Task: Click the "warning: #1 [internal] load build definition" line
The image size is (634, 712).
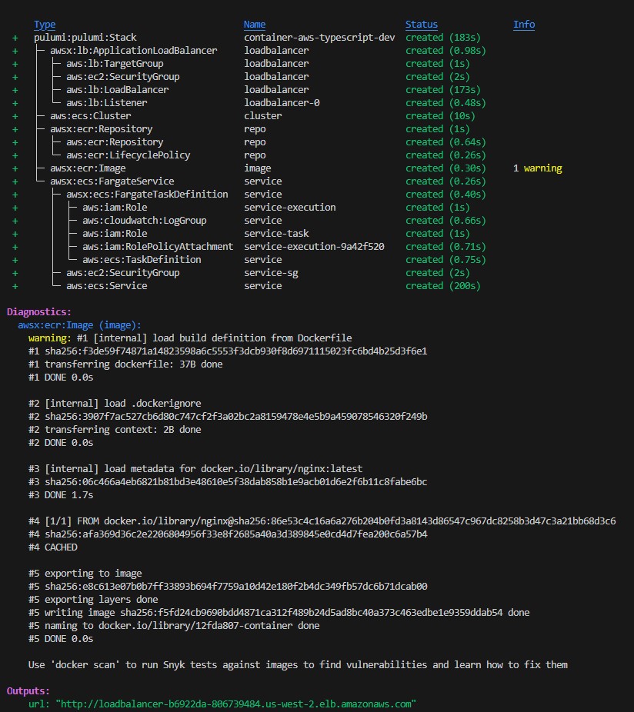Action: click(190, 338)
